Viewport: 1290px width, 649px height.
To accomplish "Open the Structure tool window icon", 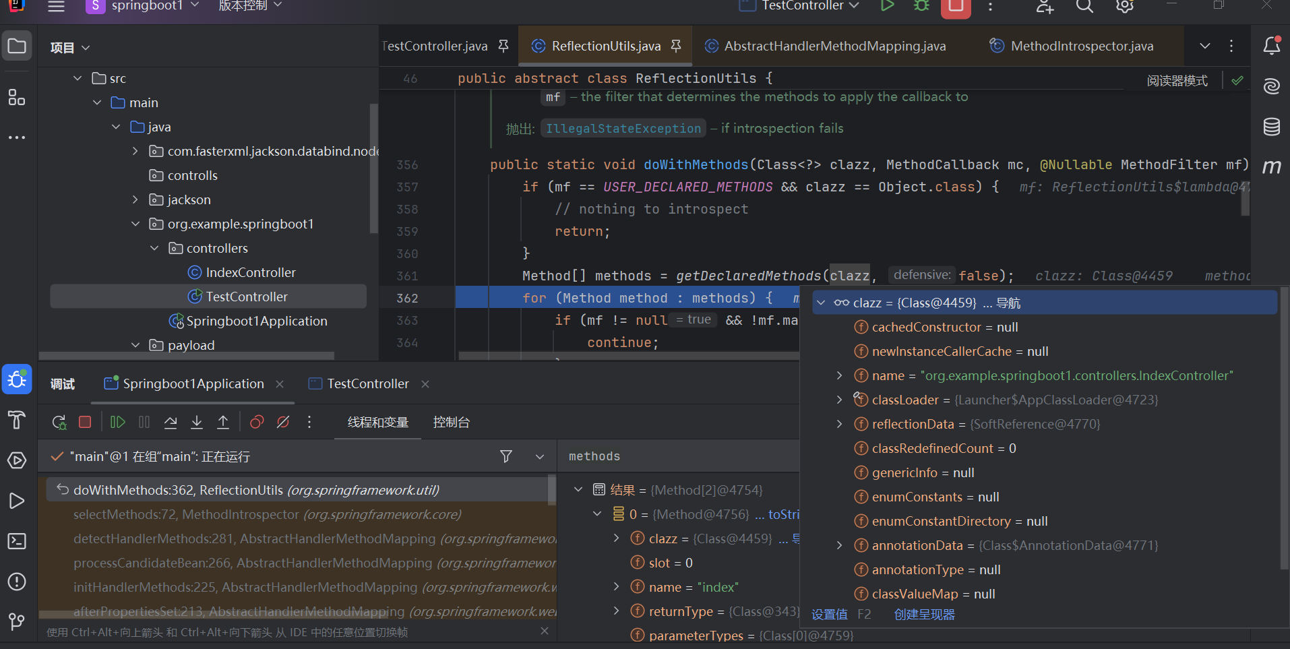I will [x=17, y=98].
